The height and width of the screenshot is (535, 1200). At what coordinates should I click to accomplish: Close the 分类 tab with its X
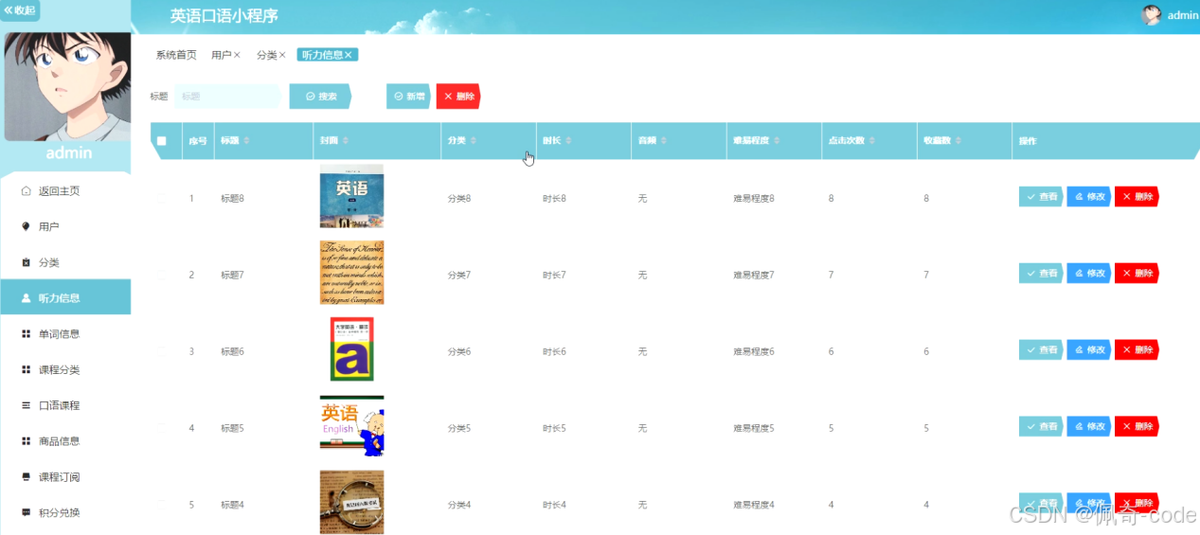click(282, 55)
